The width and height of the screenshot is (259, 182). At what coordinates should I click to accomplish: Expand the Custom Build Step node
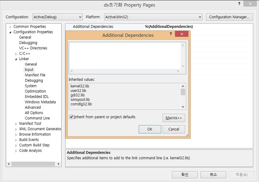pyautogui.click(x=16, y=146)
